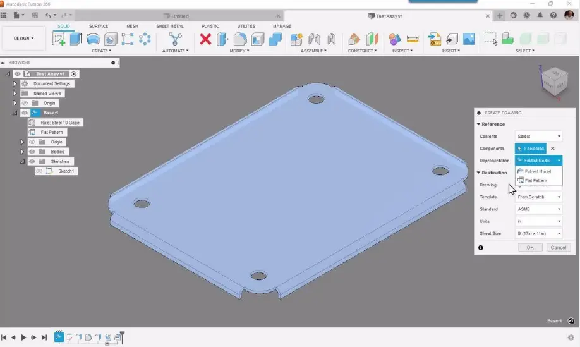Click the Create Form pattern icon
This screenshot has width=580, height=347.
coord(145,39)
